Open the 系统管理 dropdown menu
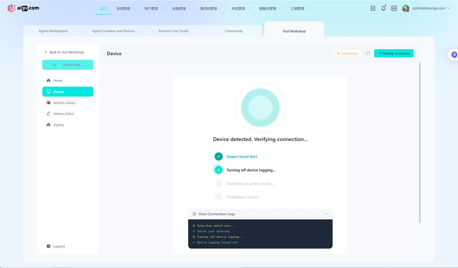This screenshot has height=268, width=458. point(126,9)
